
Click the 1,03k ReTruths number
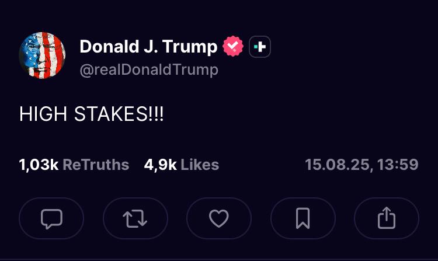coord(39,165)
